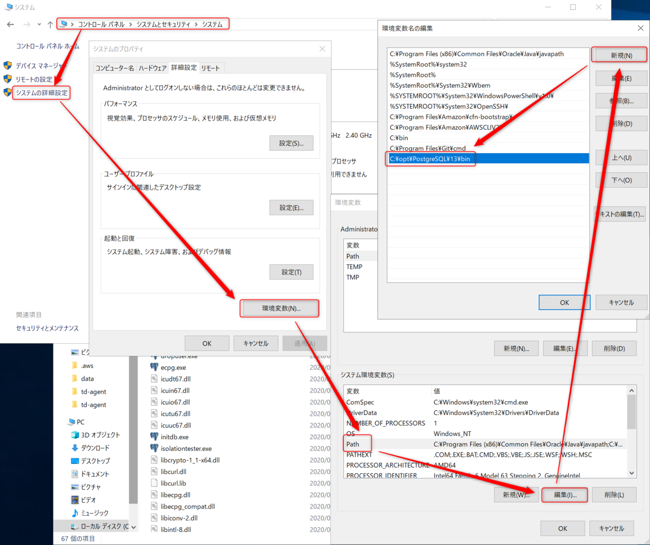
Task: Select the NUMBER_OF_PROCESSORS system variable
Action: coord(486,423)
